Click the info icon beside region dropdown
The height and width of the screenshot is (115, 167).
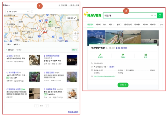coord(32,11)
